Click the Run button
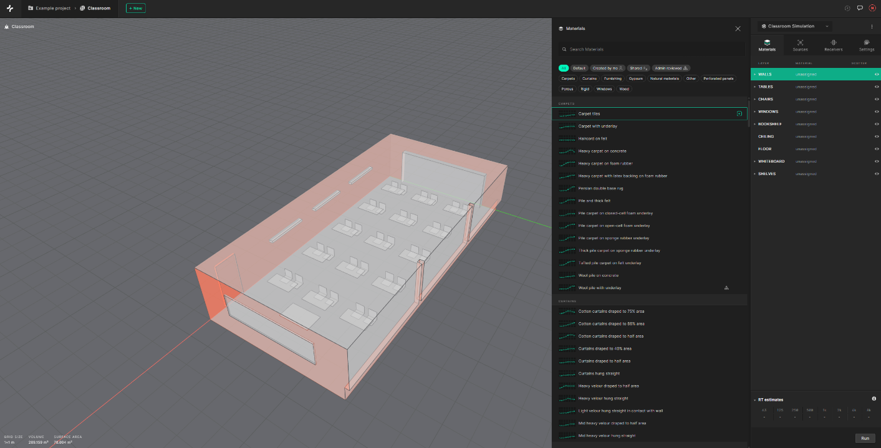The image size is (881, 448). (x=865, y=438)
